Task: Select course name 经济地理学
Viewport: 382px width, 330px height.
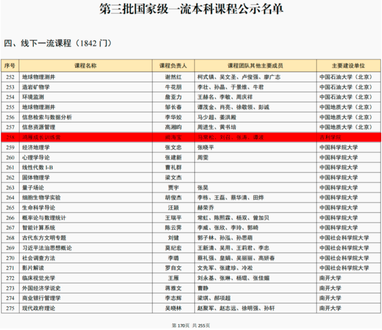Action: click(36, 148)
